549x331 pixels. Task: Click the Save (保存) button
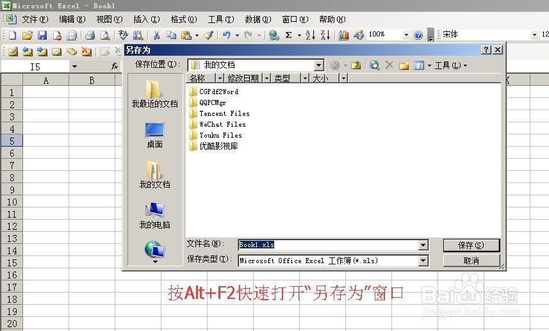click(471, 245)
